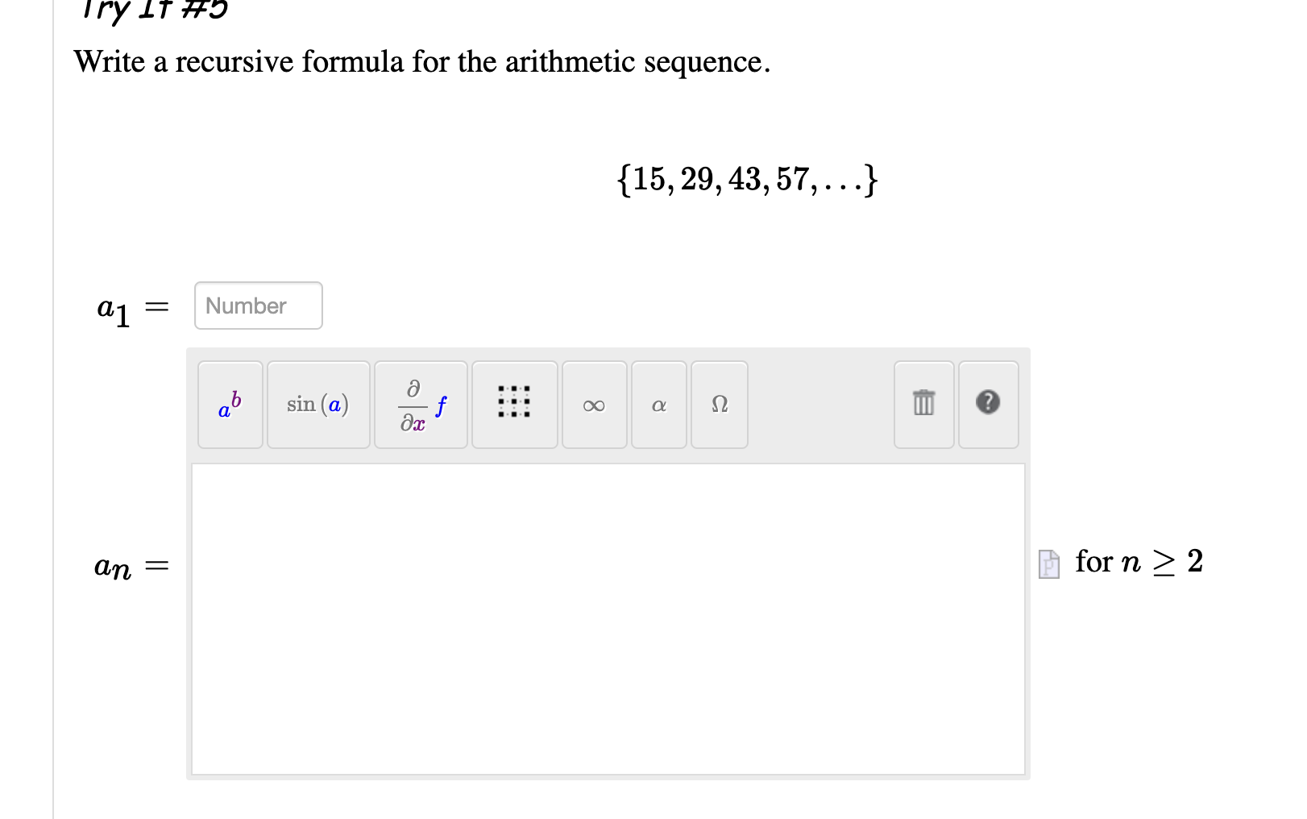
Task: Expand the trig functions via sin(a)
Action: [x=318, y=405]
